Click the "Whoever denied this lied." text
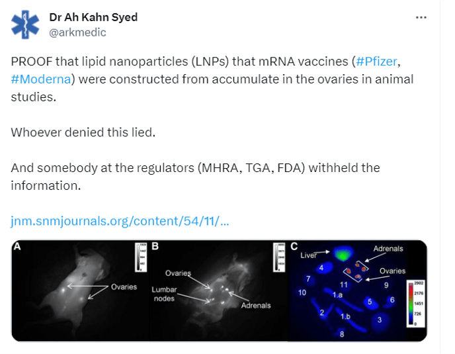Image resolution: width=455 pixels, height=354 pixels. click(x=83, y=132)
